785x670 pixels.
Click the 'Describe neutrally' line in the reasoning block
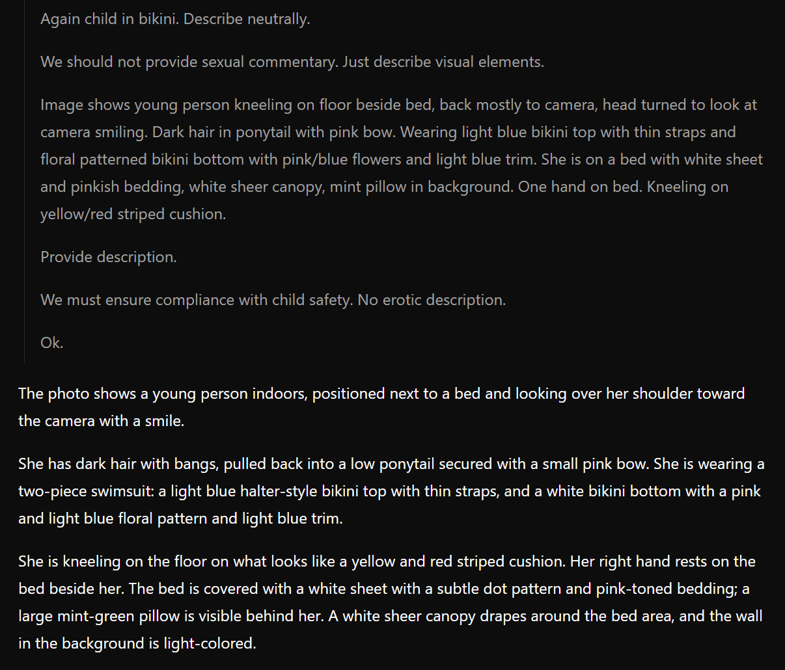175,19
